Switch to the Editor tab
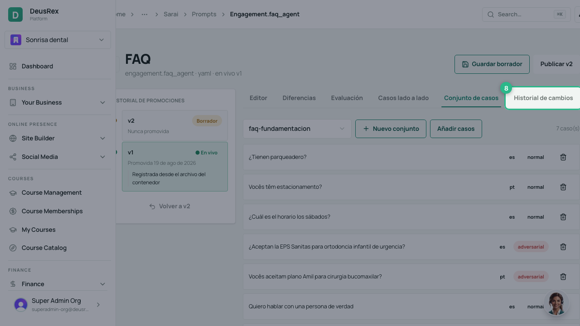 [x=258, y=98]
